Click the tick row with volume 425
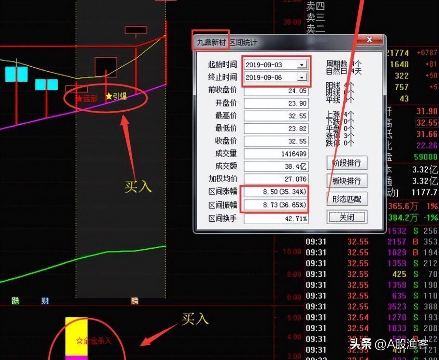Screen dimensions: 439x360 point(372,274)
